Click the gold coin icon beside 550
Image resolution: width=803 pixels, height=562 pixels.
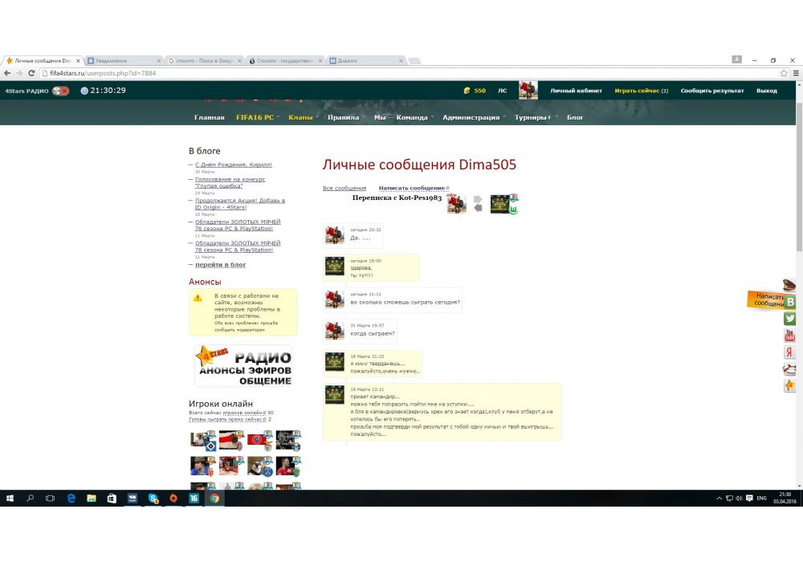pyautogui.click(x=467, y=91)
